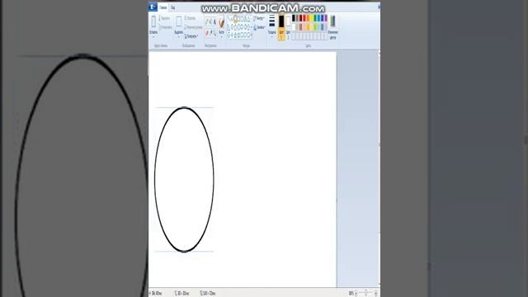Viewport: 528px width, 297px height.
Task: Open the shape Outline dropdown
Action: (258, 18)
